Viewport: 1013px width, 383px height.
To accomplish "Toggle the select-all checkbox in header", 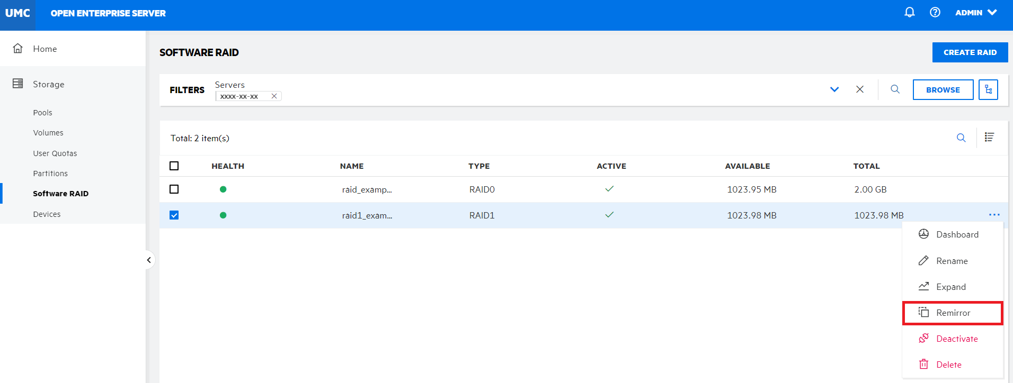I will pyautogui.click(x=174, y=166).
